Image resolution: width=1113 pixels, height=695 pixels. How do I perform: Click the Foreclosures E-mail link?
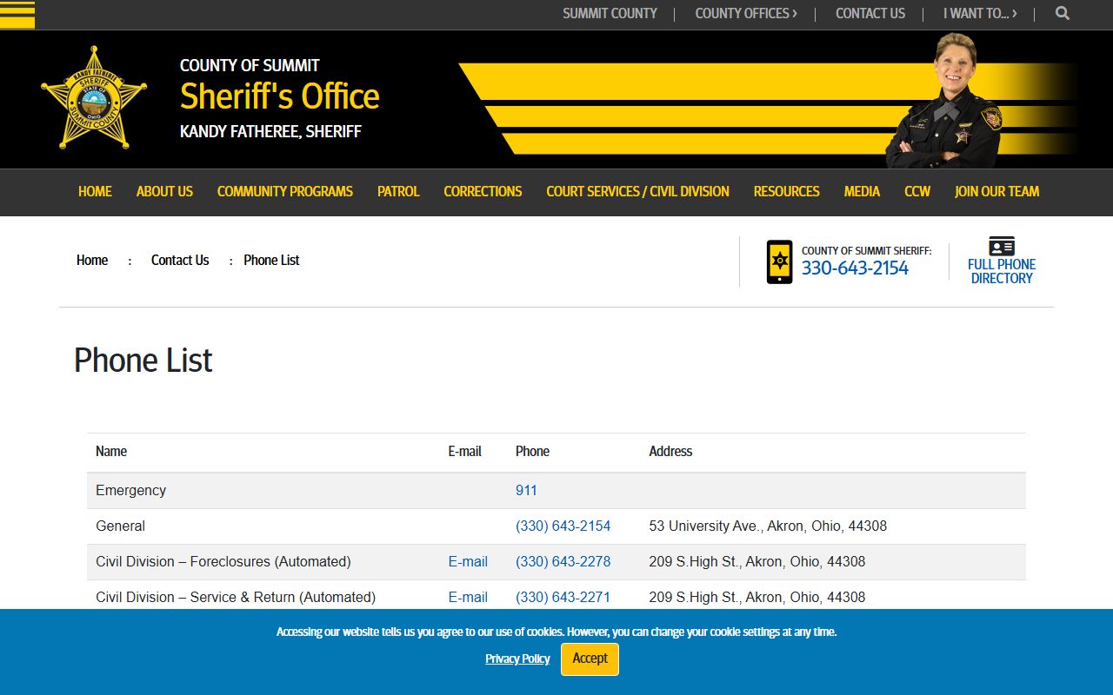click(x=468, y=561)
